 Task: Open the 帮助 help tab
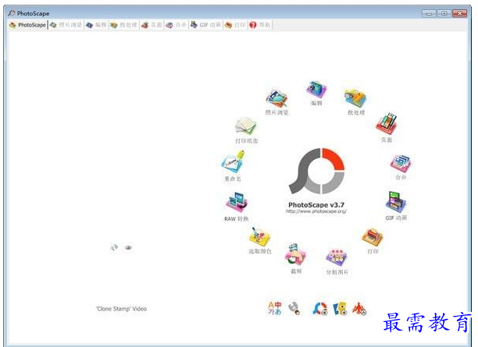tap(260, 25)
